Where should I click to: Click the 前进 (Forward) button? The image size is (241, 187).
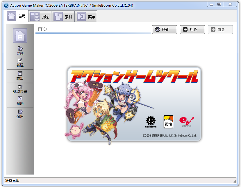[x=220, y=30]
